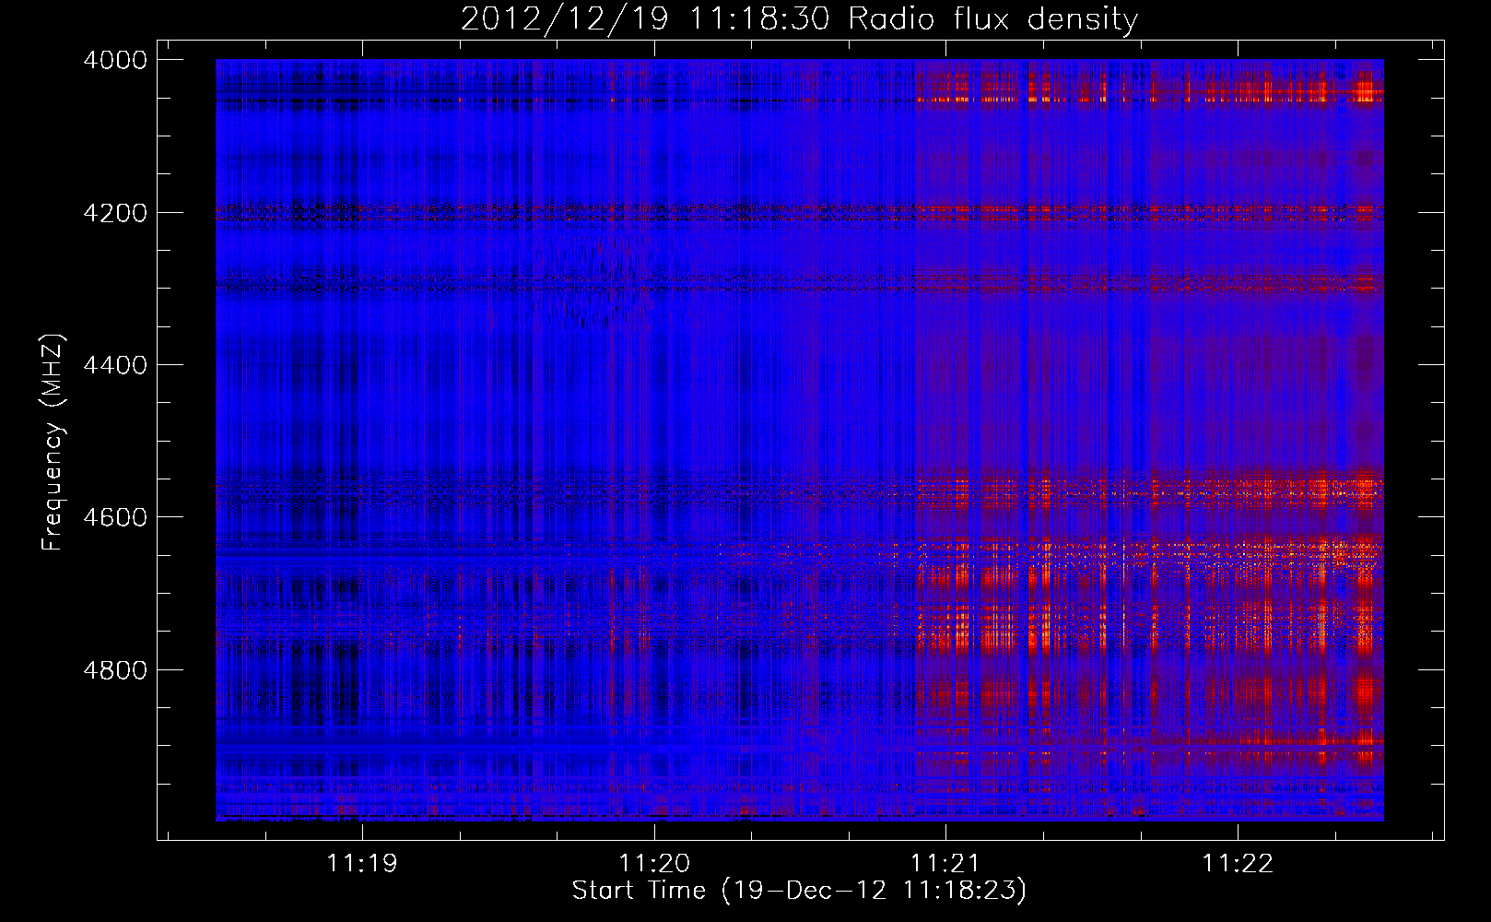Click the 11:20 time axis label
1491x922 pixels.
point(654,863)
